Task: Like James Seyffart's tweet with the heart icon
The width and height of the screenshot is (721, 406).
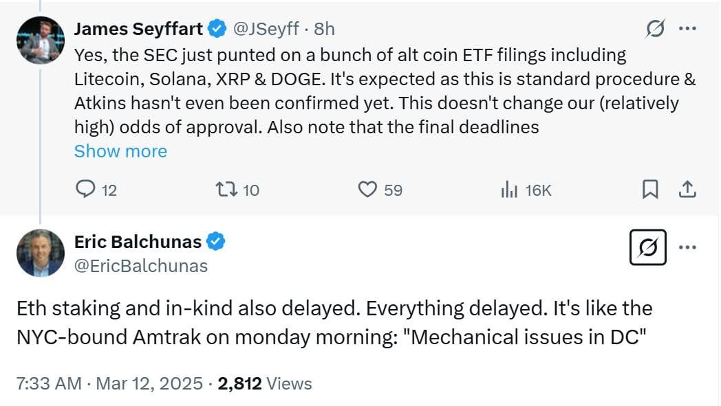Action: 369,190
